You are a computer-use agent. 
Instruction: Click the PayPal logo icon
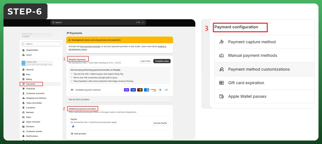(x=73, y=127)
